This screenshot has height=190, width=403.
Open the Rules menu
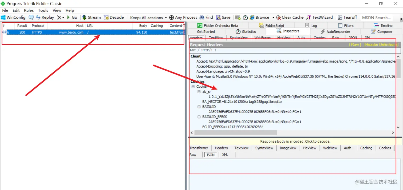pyautogui.click(x=29, y=10)
